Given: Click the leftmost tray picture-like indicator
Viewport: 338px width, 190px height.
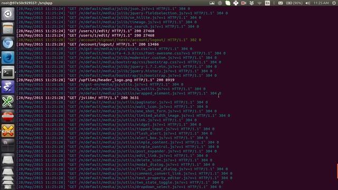Looking at the screenshot, I should [212, 3].
